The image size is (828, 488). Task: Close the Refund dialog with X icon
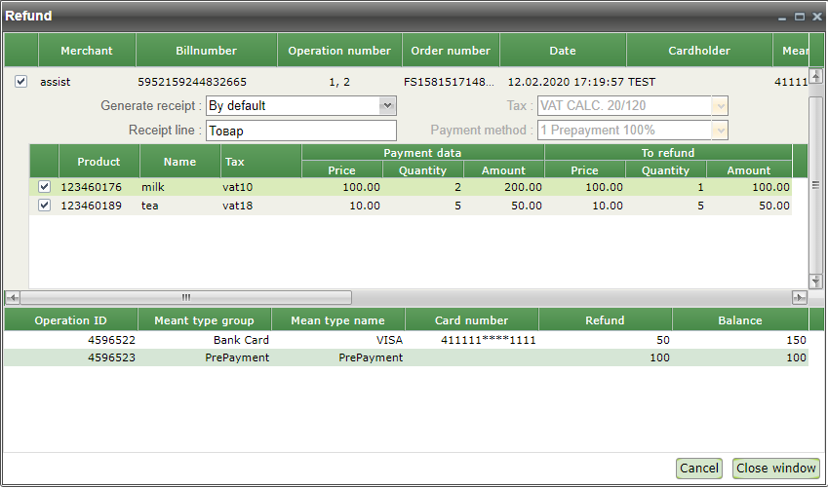point(815,17)
